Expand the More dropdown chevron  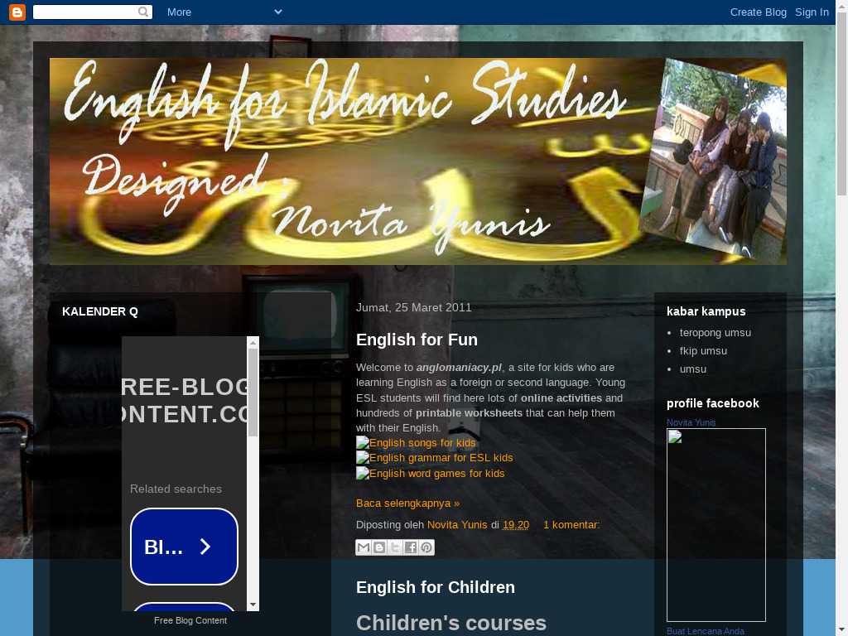click(278, 12)
